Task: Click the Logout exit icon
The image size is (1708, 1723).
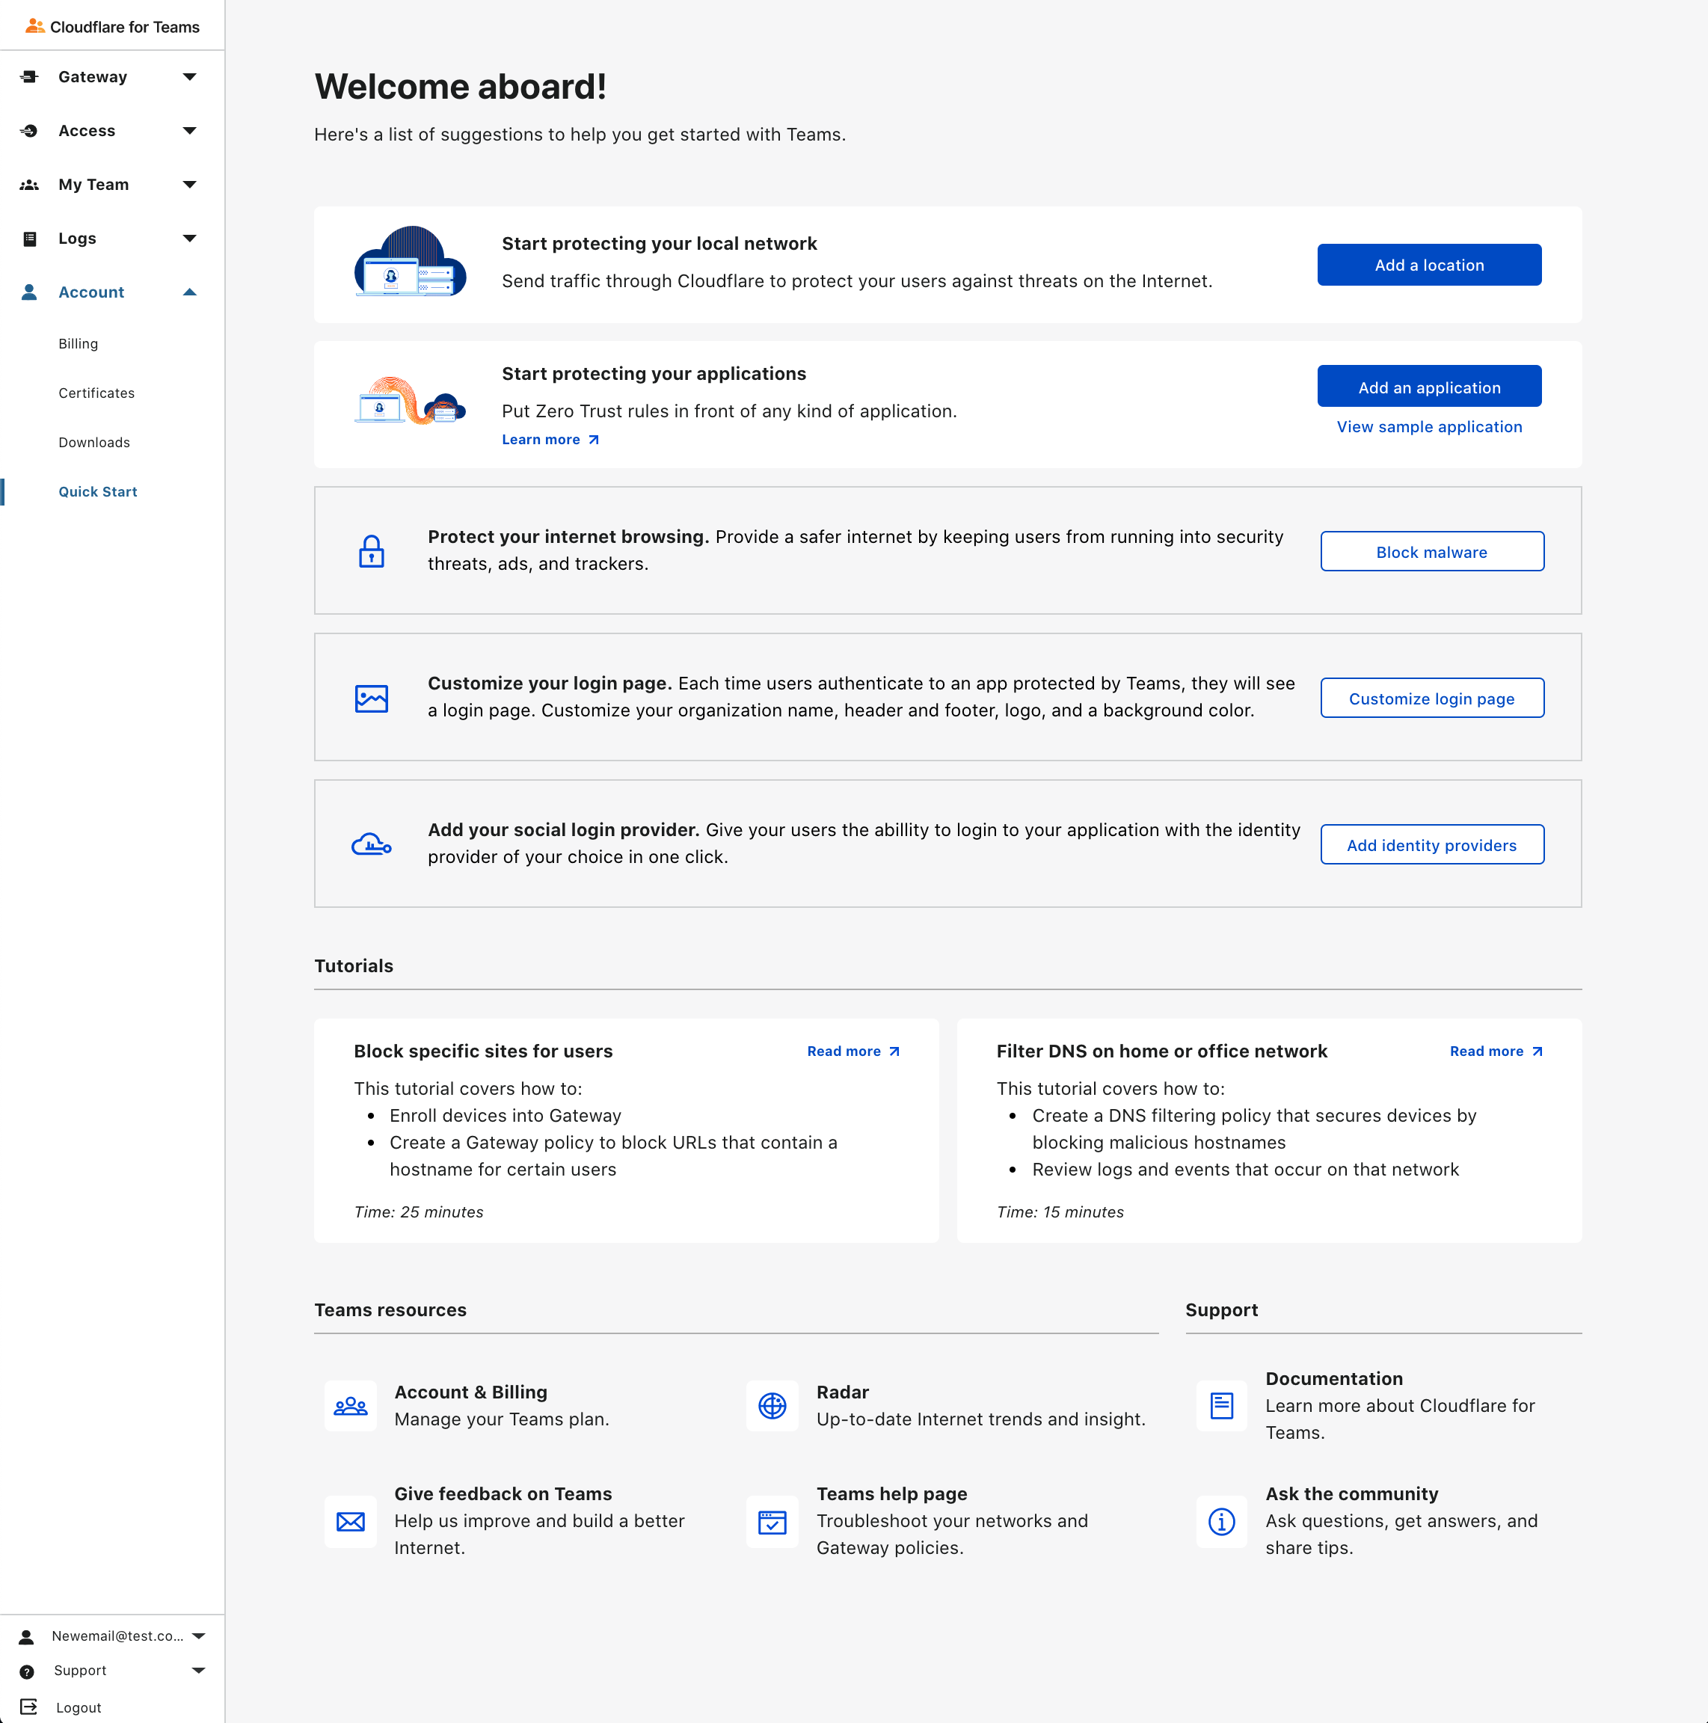Action: 28,1707
